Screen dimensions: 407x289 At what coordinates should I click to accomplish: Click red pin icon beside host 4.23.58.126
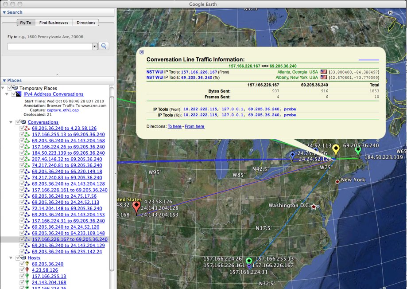(27, 270)
